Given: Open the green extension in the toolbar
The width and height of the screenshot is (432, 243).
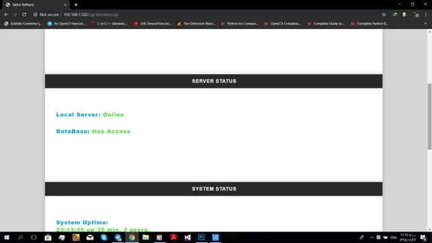Looking at the screenshot, I should pos(395,15).
